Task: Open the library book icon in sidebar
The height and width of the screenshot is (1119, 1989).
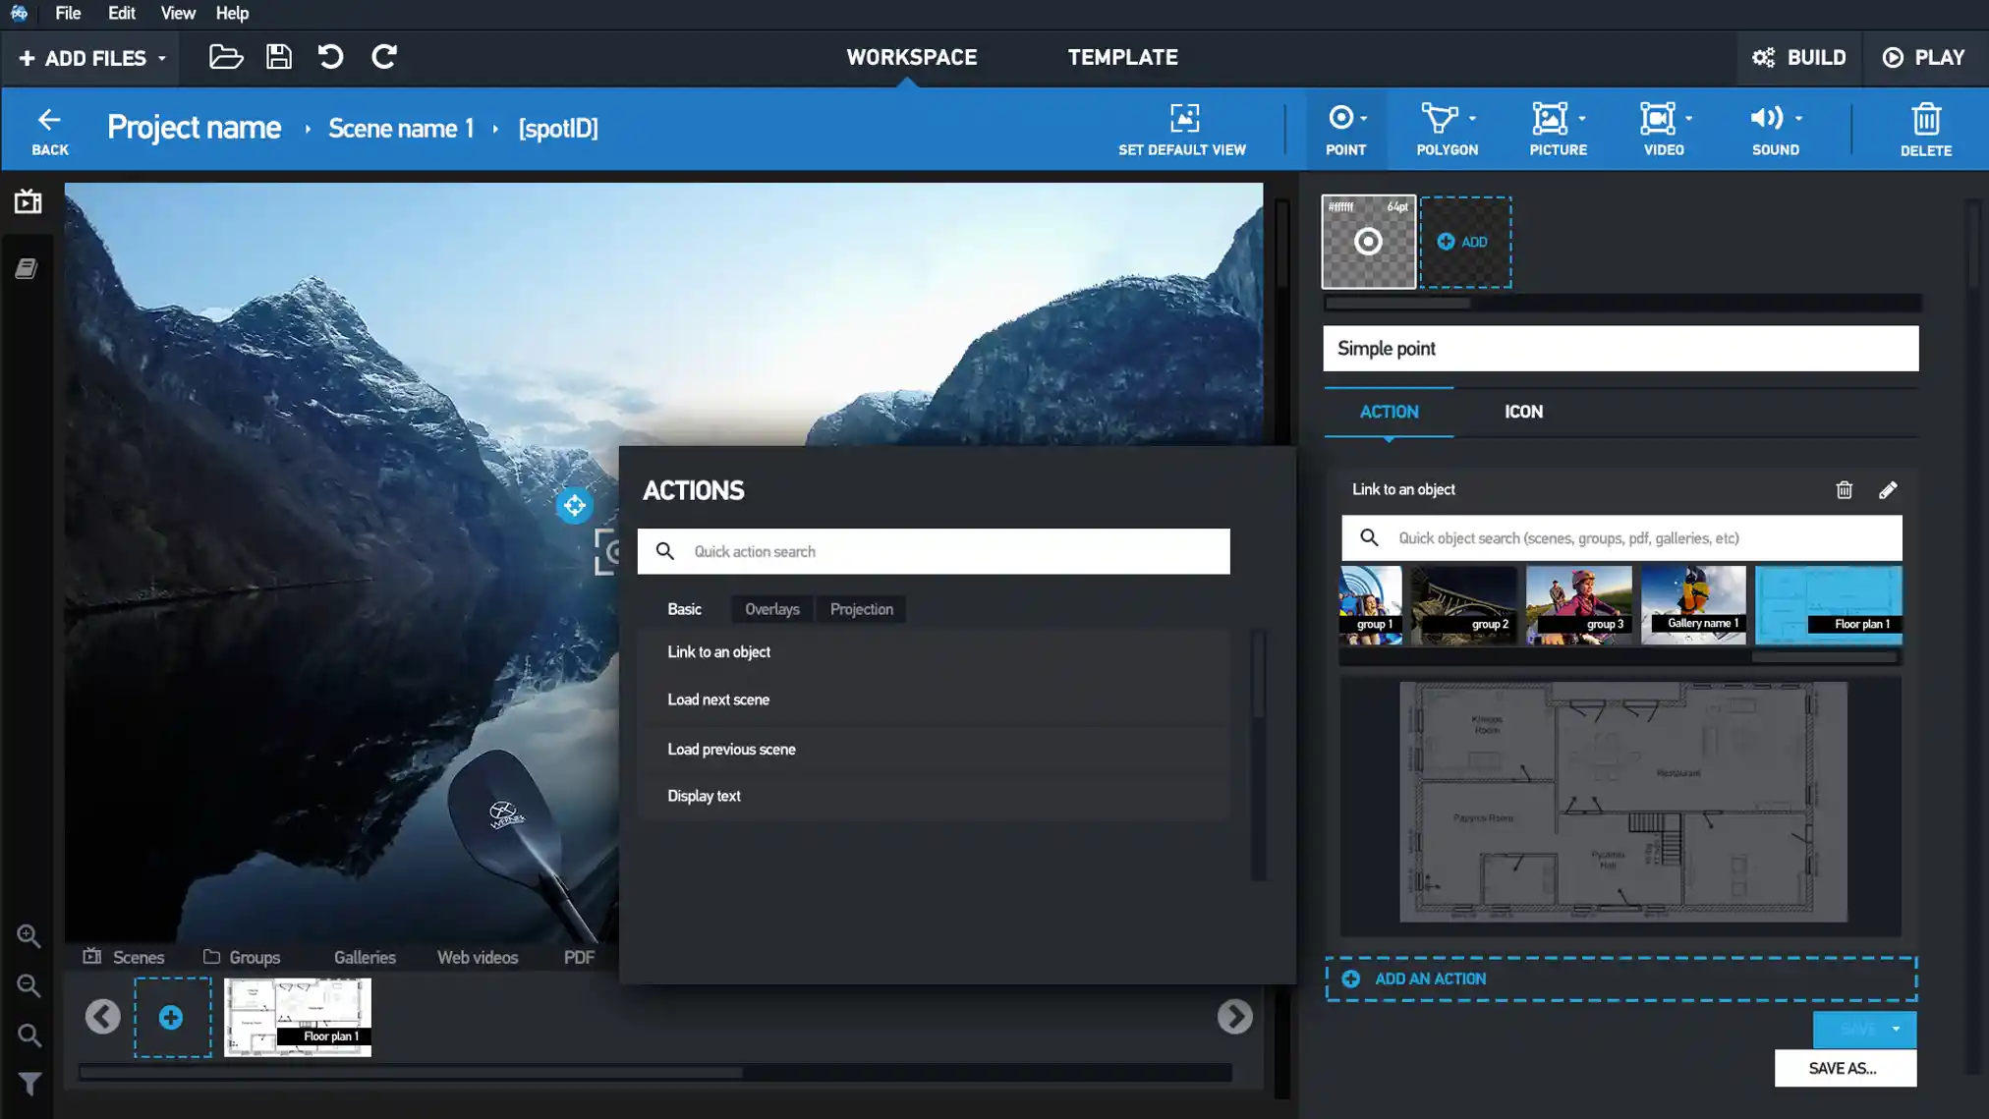Action: pos(27,268)
